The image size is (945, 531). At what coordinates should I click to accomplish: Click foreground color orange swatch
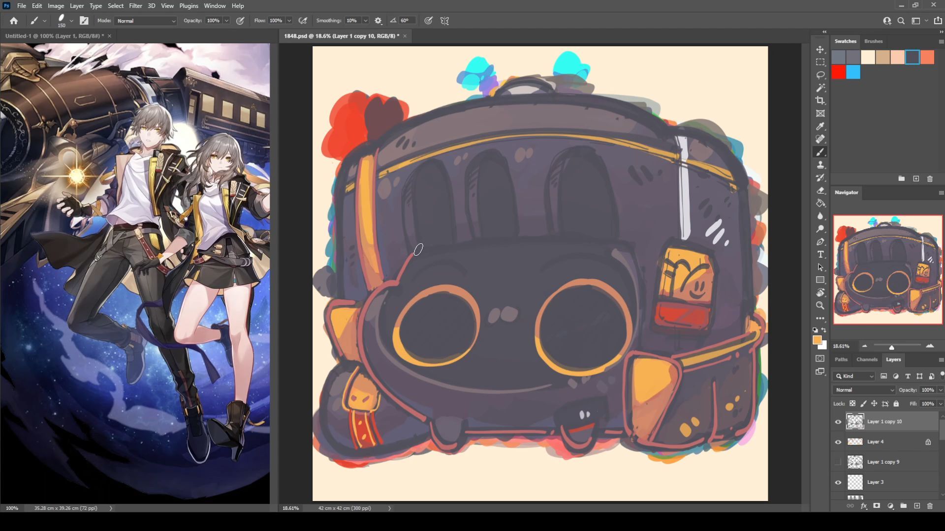[817, 340]
